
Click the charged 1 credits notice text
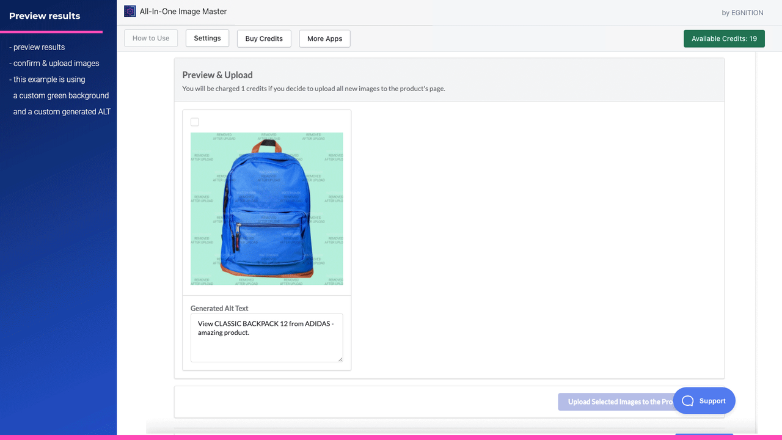(x=313, y=89)
